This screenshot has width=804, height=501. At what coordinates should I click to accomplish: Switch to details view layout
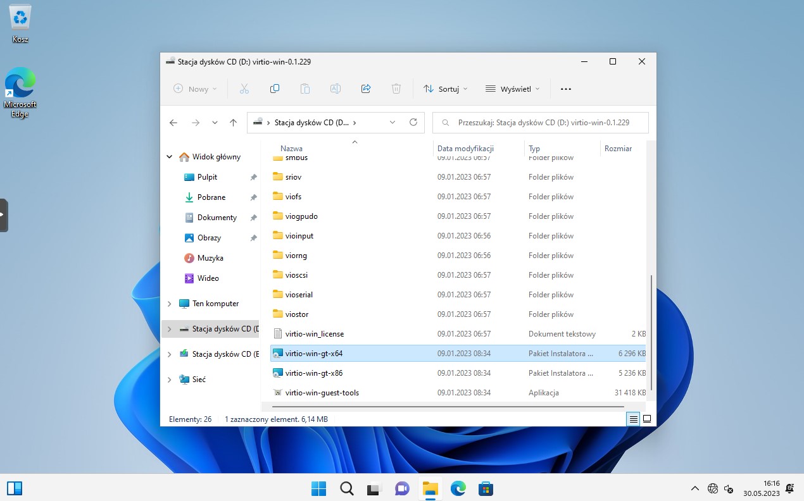click(633, 419)
